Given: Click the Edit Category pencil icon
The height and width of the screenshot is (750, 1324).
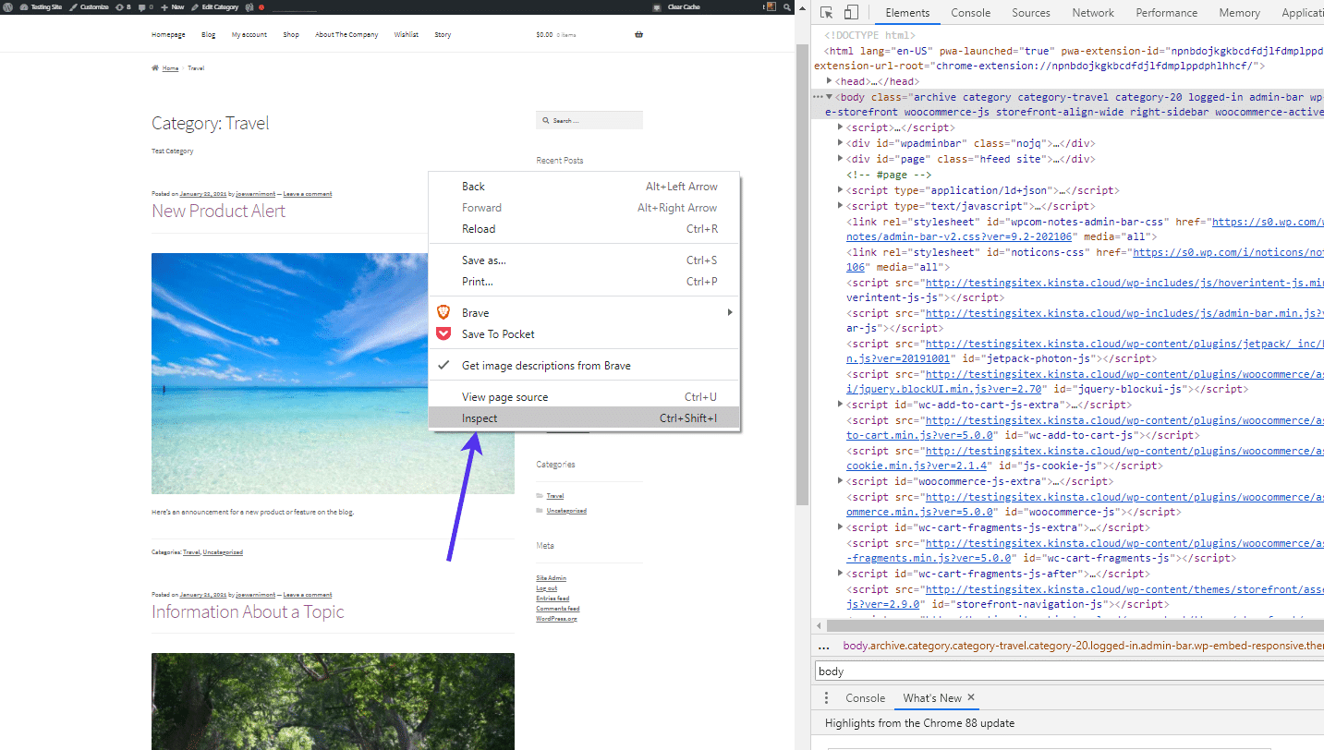Looking at the screenshot, I should [196, 6].
